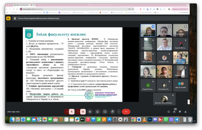
Task: Click Андрій Богд… participant tile
Action: (x=148, y=86)
